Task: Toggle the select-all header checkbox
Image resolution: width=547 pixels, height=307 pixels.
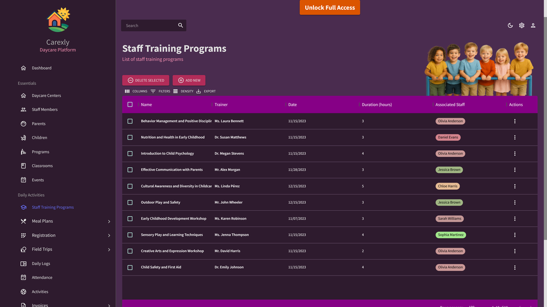Action: click(130, 104)
